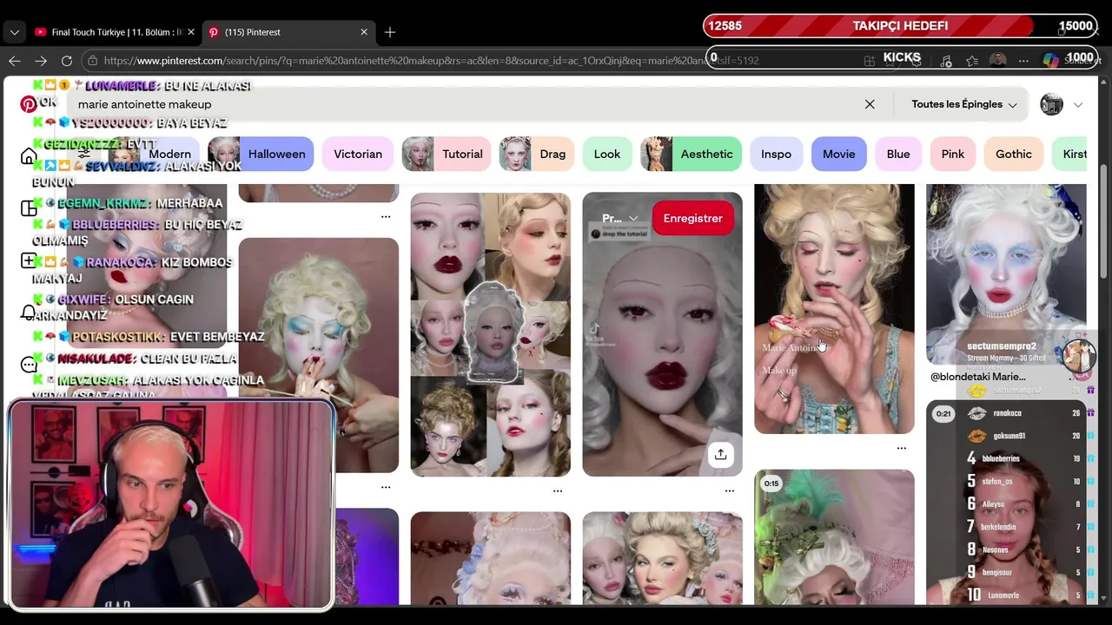Select the Inspo suggestion chip

pos(777,154)
